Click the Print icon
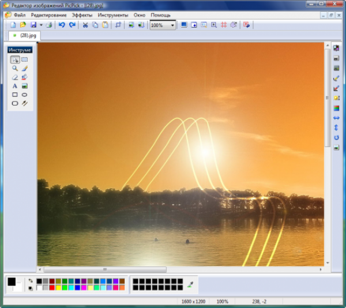This screenshot has height=308, width=346. tap(49, 25)
